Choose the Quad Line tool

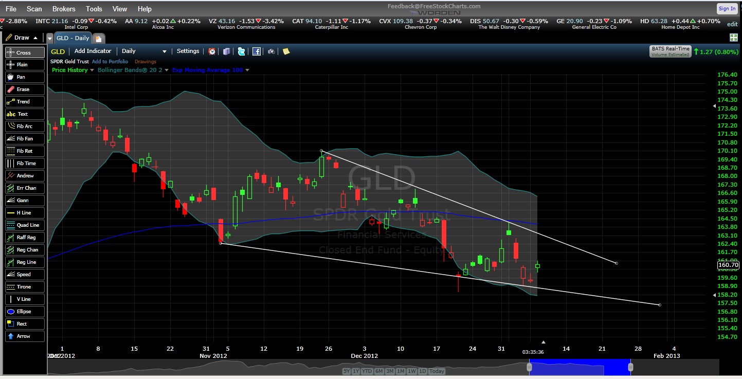click(x=25, y=225)
